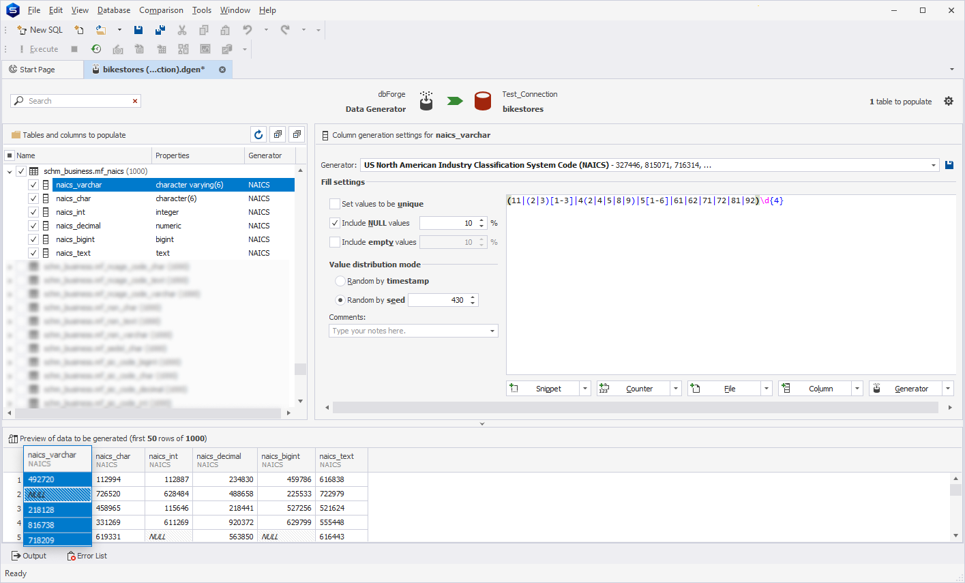Click the Cut scissors icon

[182, 30]
